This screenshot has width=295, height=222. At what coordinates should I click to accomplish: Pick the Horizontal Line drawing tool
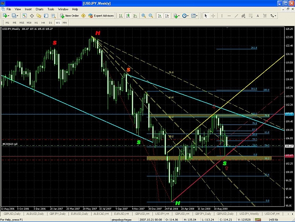(229, 16)
